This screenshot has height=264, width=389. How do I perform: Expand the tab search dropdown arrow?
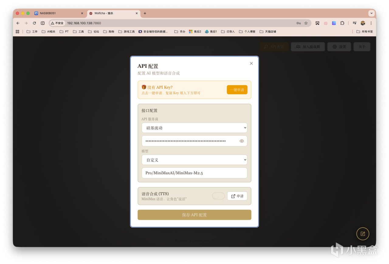click(x=371, y=13)
